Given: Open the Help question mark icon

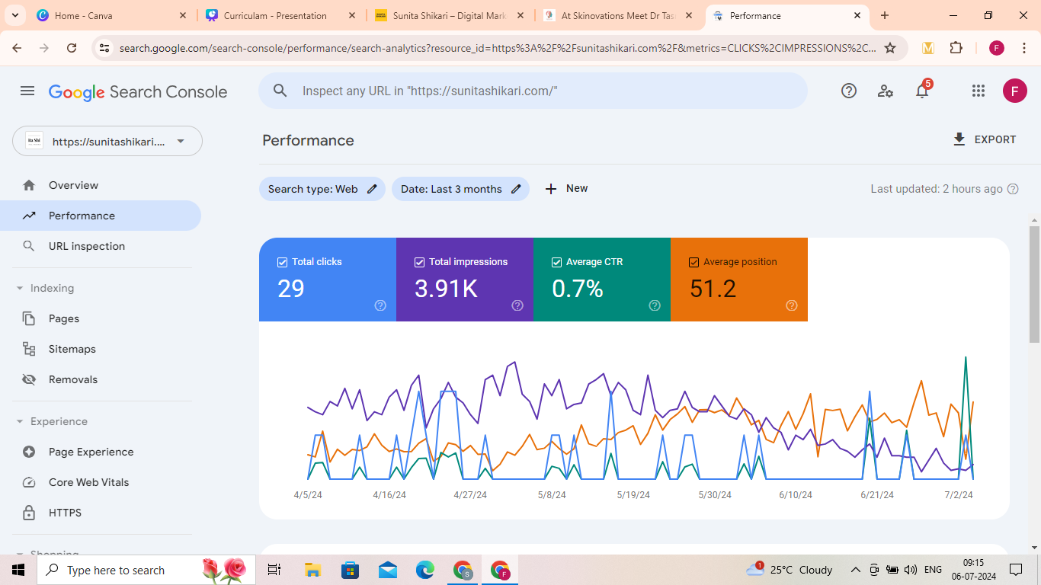Looking at the screenshot, I should pos(849,91).
